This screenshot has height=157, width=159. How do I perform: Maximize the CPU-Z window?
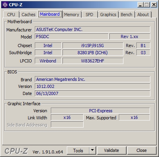[147, 5]
